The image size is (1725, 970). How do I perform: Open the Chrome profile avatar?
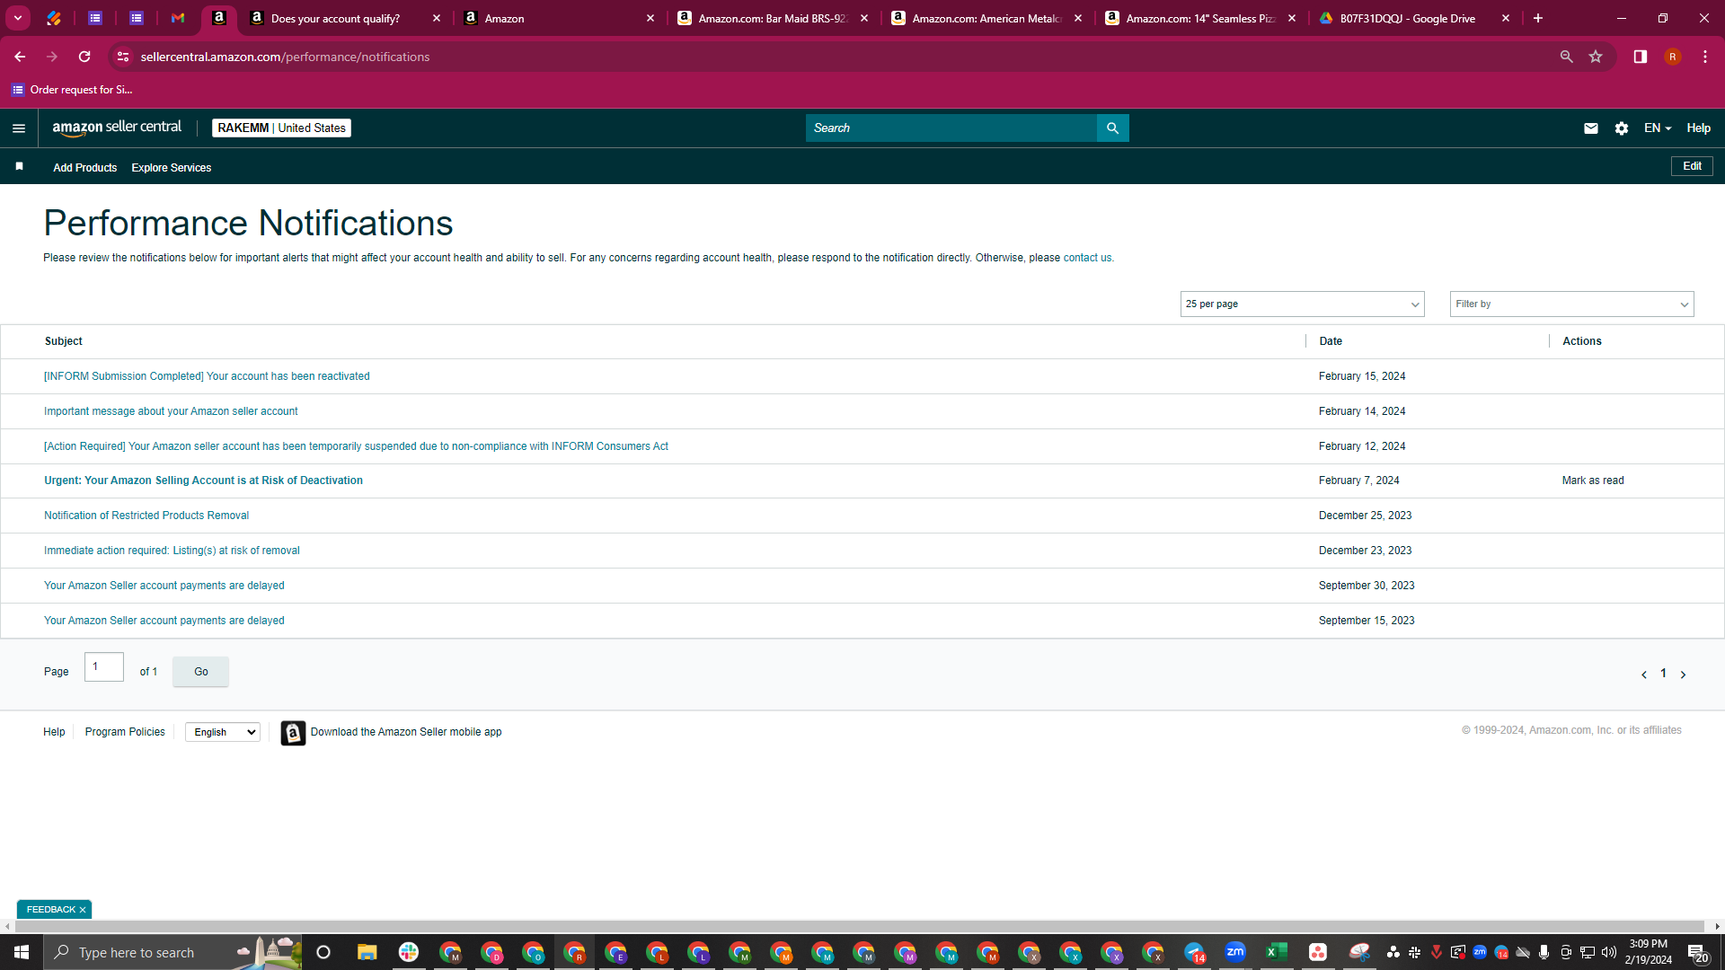pyautogui.click(x=1673, y=57)
